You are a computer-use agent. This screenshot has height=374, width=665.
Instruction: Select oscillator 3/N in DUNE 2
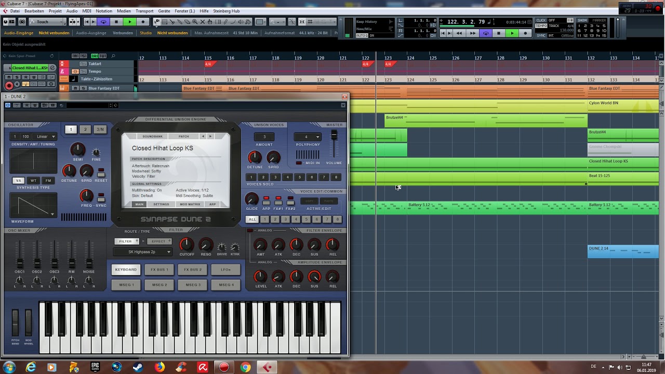100,129
